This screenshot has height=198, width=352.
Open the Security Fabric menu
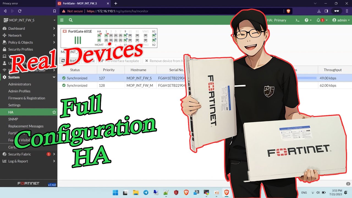(x=20, y=154)
